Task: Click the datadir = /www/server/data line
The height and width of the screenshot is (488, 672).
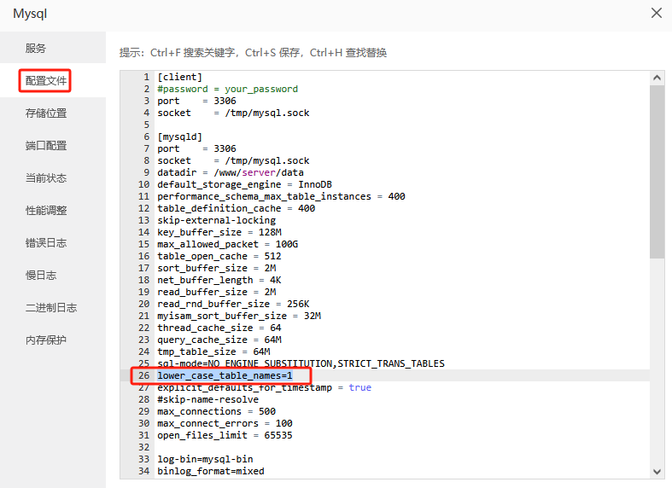Action: (x=231, y=172)
